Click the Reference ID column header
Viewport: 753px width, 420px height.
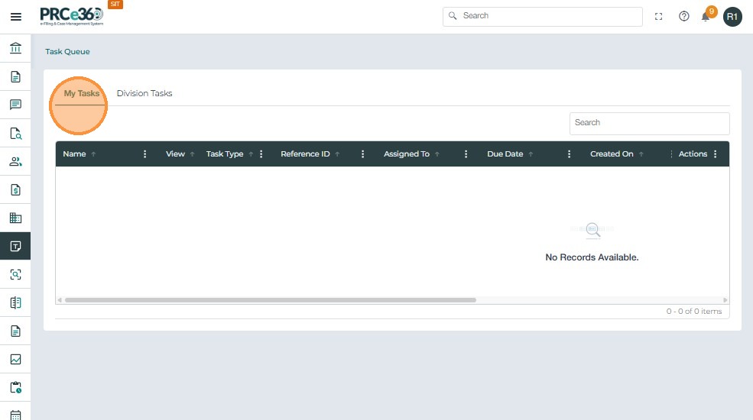click(306, 154)
